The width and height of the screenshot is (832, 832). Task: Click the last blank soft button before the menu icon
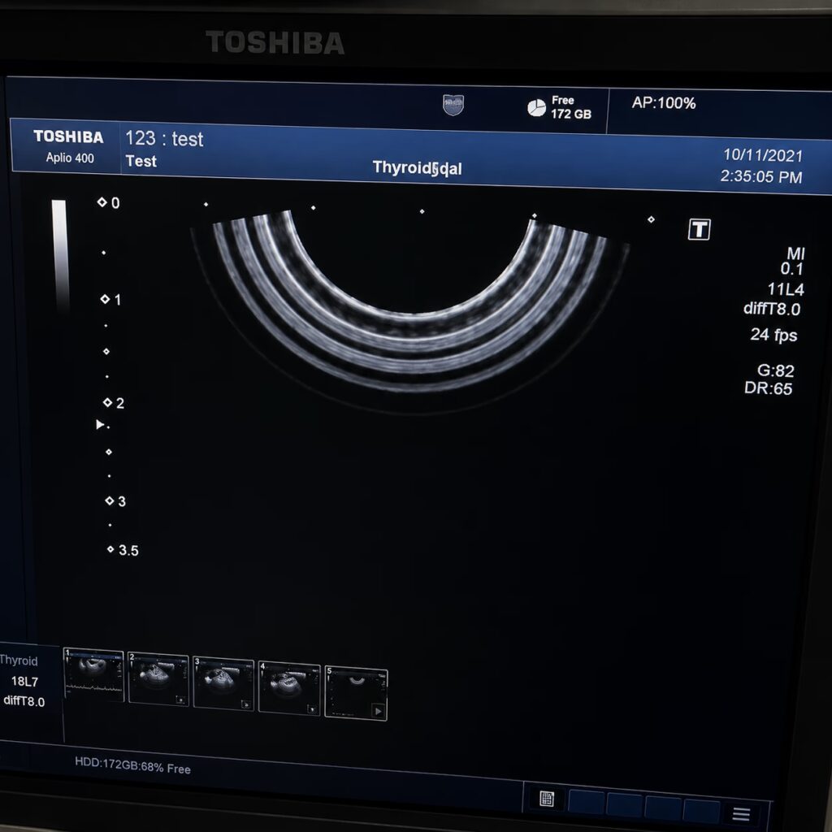point(701,810)
